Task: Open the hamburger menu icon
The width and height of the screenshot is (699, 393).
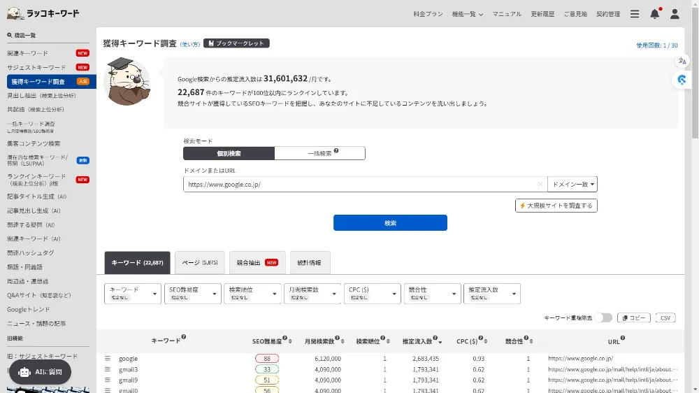Action: point(635,14)
